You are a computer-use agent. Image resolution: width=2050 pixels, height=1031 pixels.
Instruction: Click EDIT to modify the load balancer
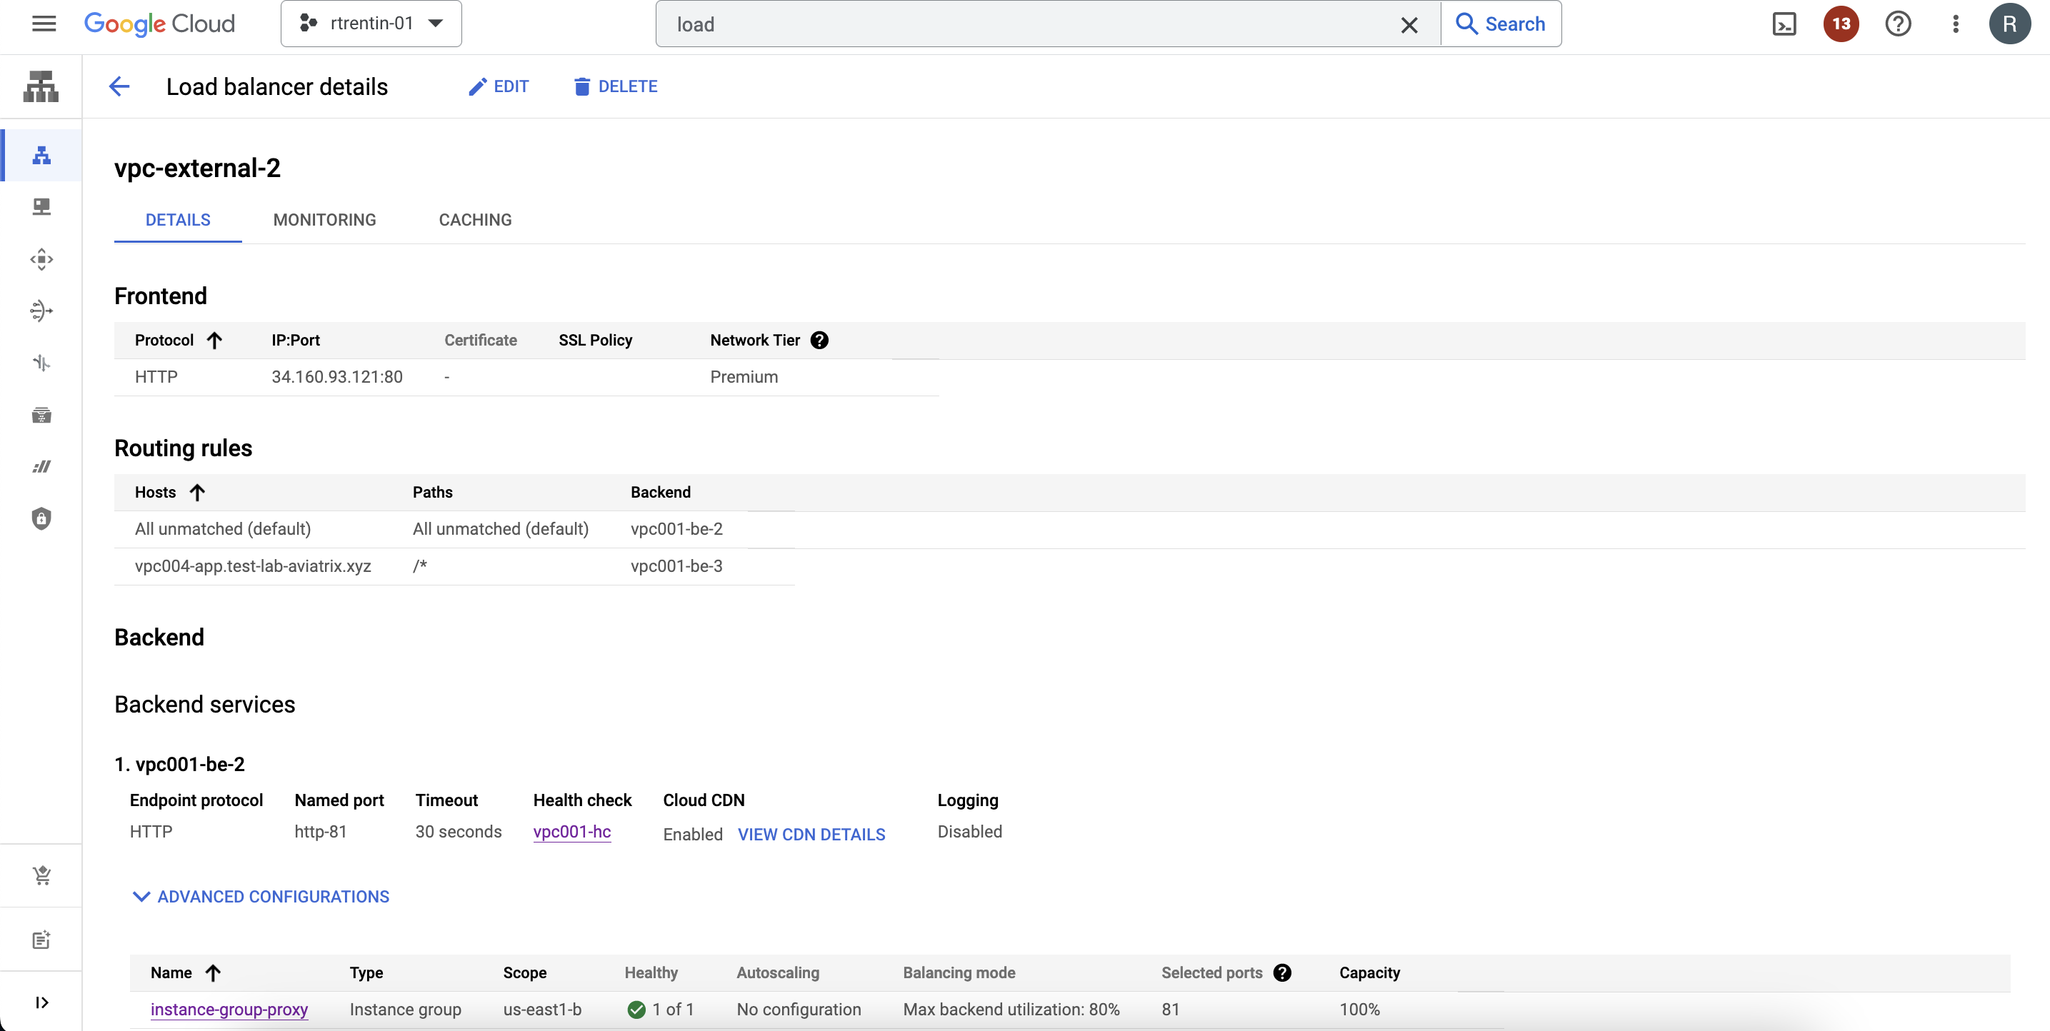pyautogui.click(x=498, y=86)
